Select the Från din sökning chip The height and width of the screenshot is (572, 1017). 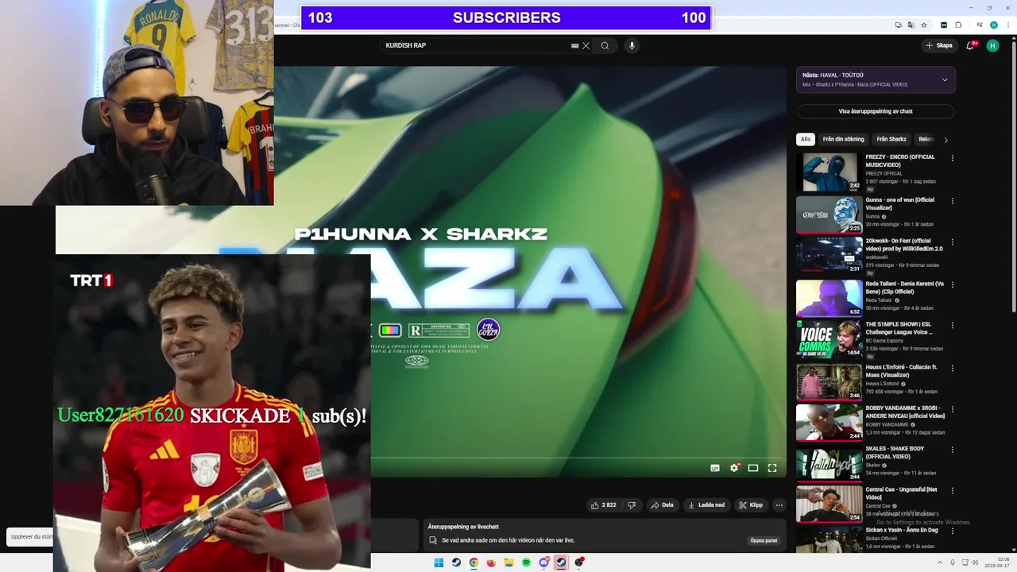coord(843,139)
